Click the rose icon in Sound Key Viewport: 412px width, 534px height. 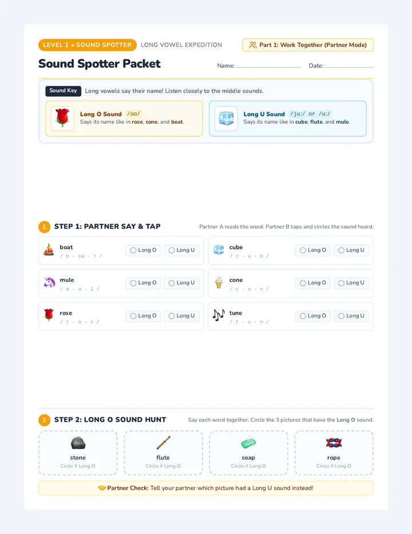(x=62, y=118)
